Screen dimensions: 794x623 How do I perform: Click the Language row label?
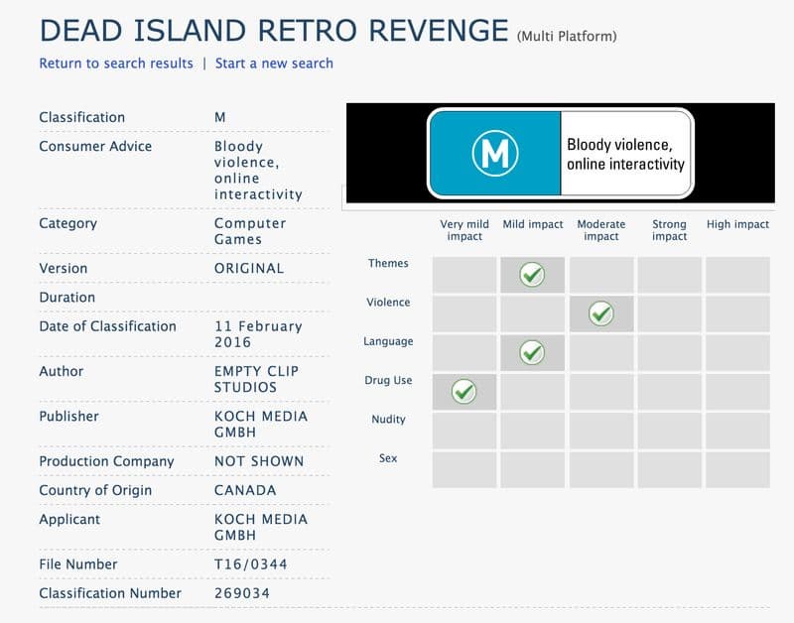coord(388,341)
